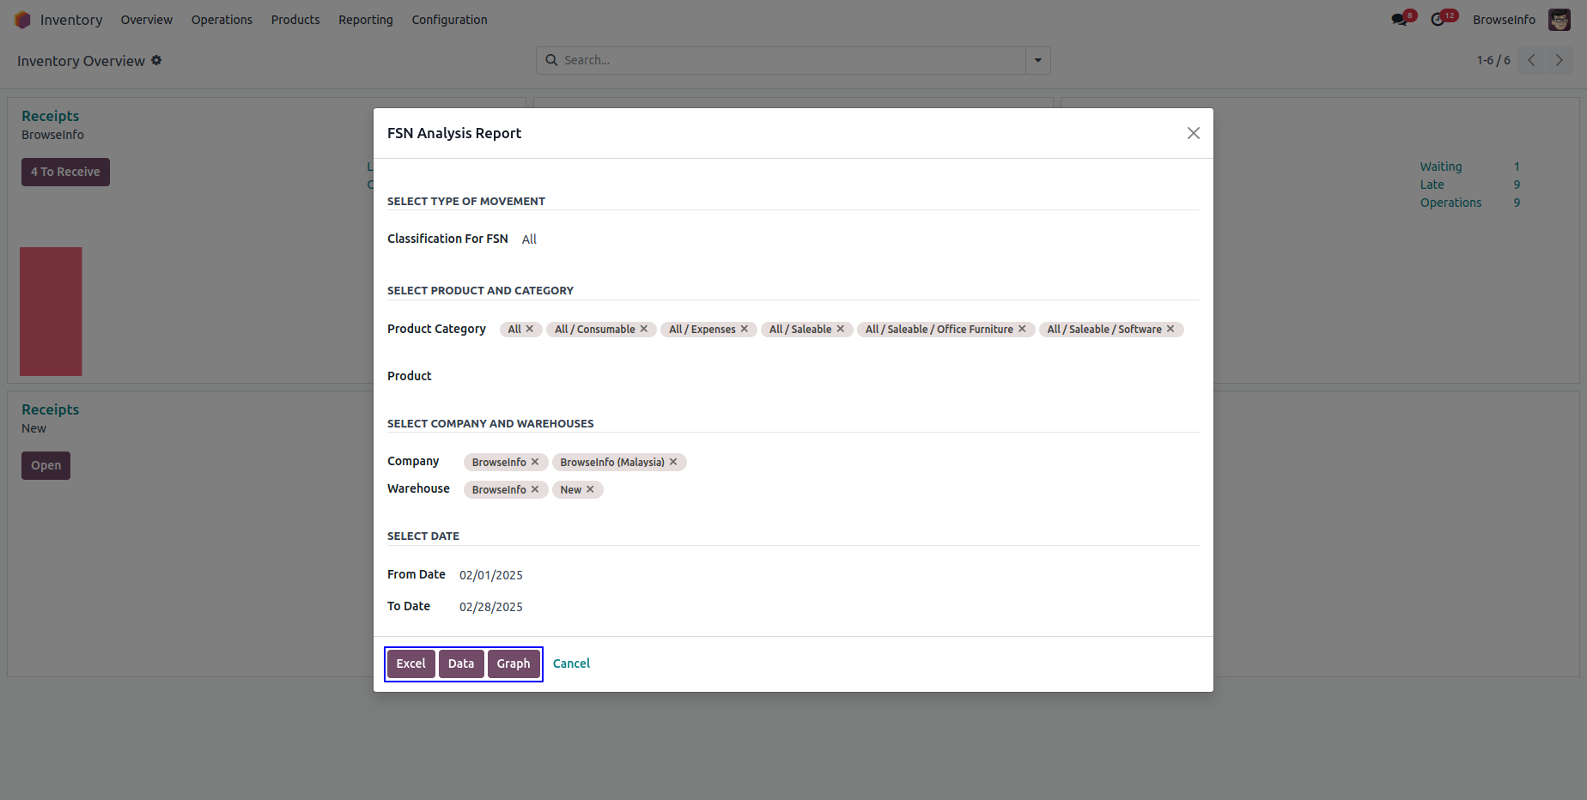This screenshot has height=800, width=1587.
Task: Open Classification For FSN dropdown
Action: [860, 239]
